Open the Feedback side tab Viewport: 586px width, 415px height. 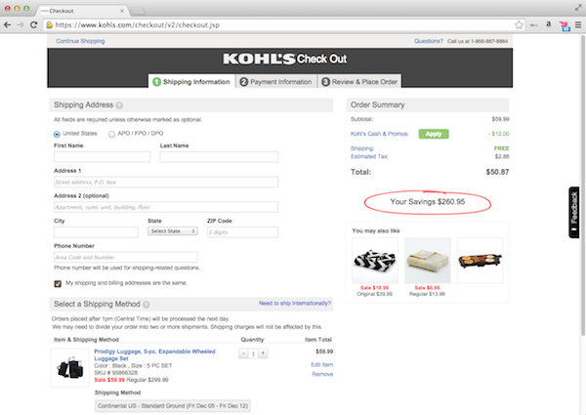(x=574, y=212)
